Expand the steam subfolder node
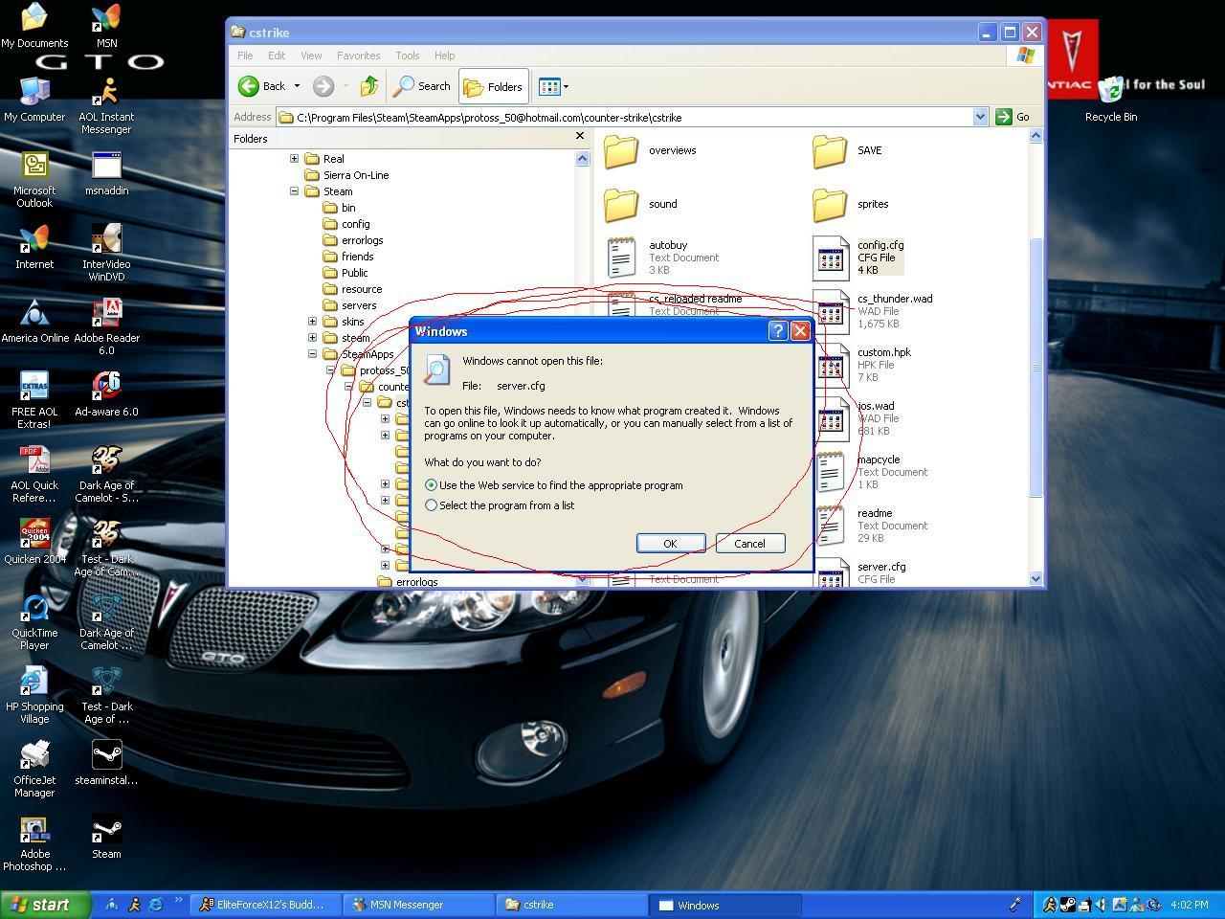Viewport: 1225px width, 919px height. pos(312,338)
